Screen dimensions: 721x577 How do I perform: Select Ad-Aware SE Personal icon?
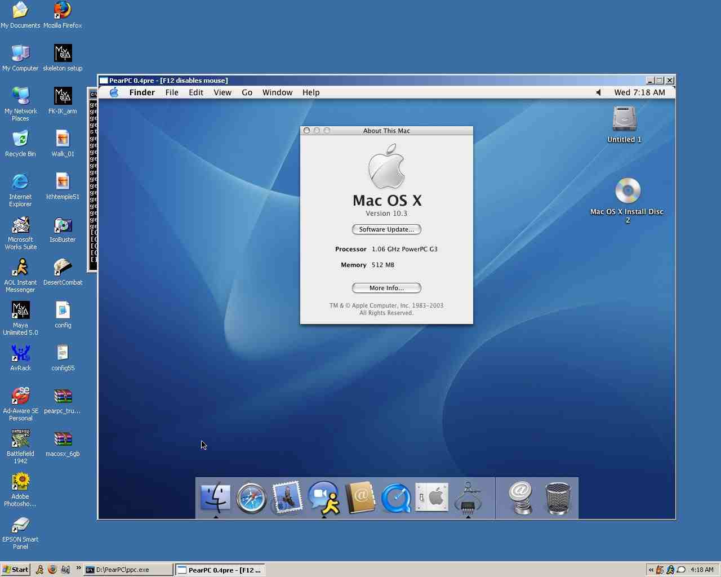pos(20,403)
